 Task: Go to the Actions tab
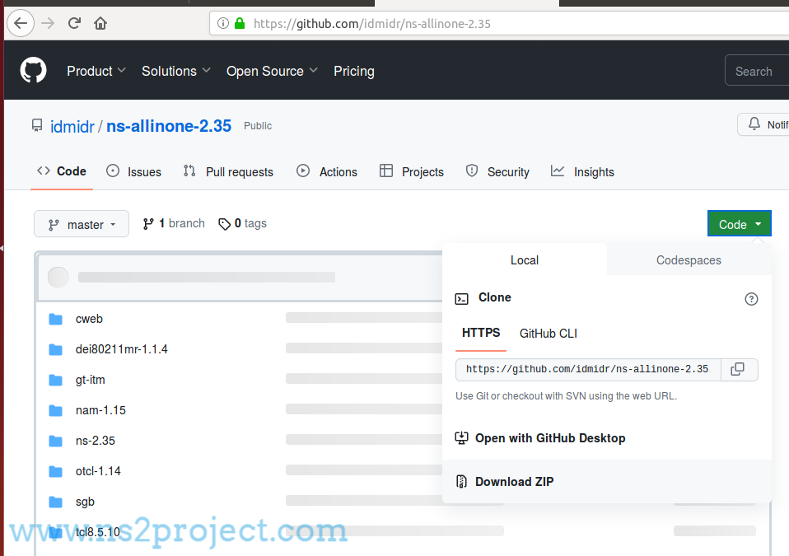tap(327, 171)
